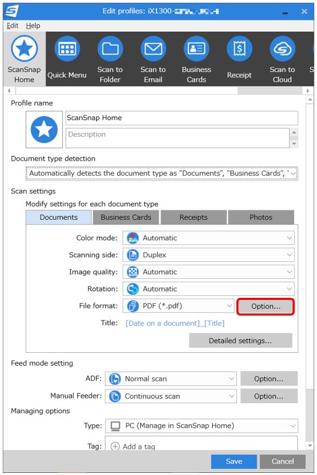Click the settings pane scroll down arrow
The image size is (317, 475).
pos(310,446)
